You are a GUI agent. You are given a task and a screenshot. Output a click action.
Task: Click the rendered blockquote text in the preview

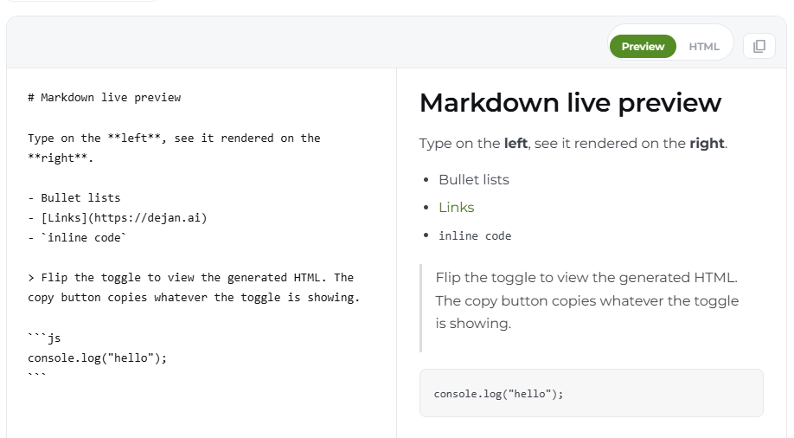pyautogui.click(x=587, y=300)
